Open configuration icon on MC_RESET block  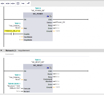coord(48,68)
